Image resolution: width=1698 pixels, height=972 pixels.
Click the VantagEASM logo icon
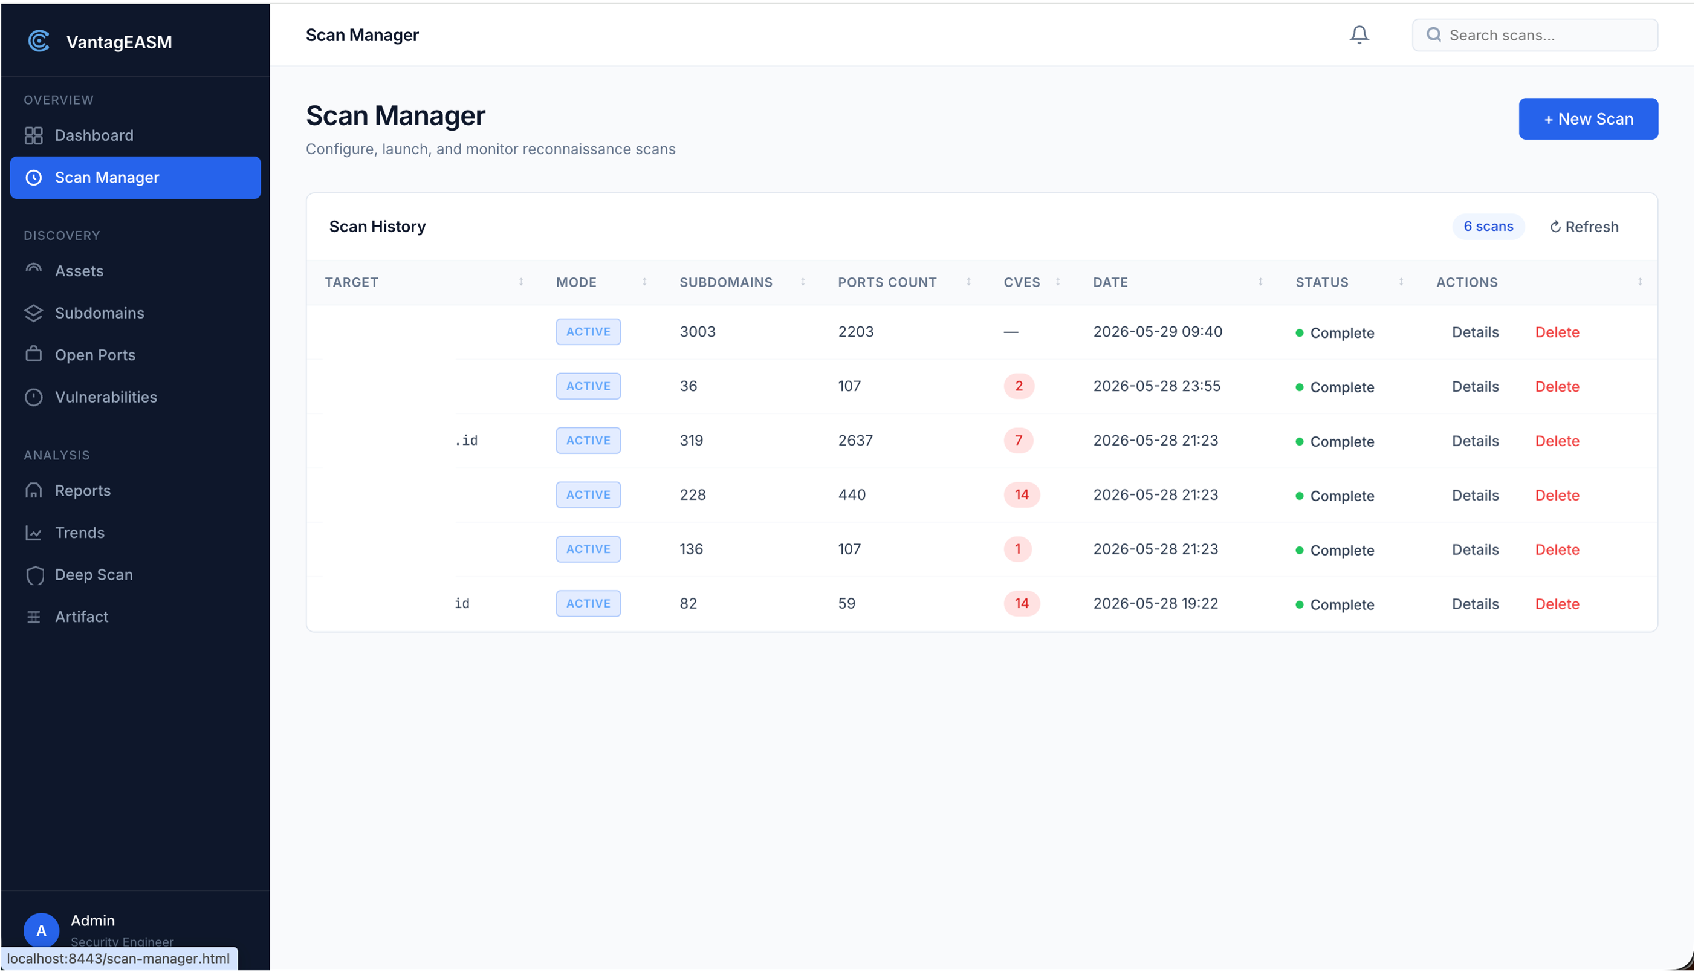tap(39, 41)
